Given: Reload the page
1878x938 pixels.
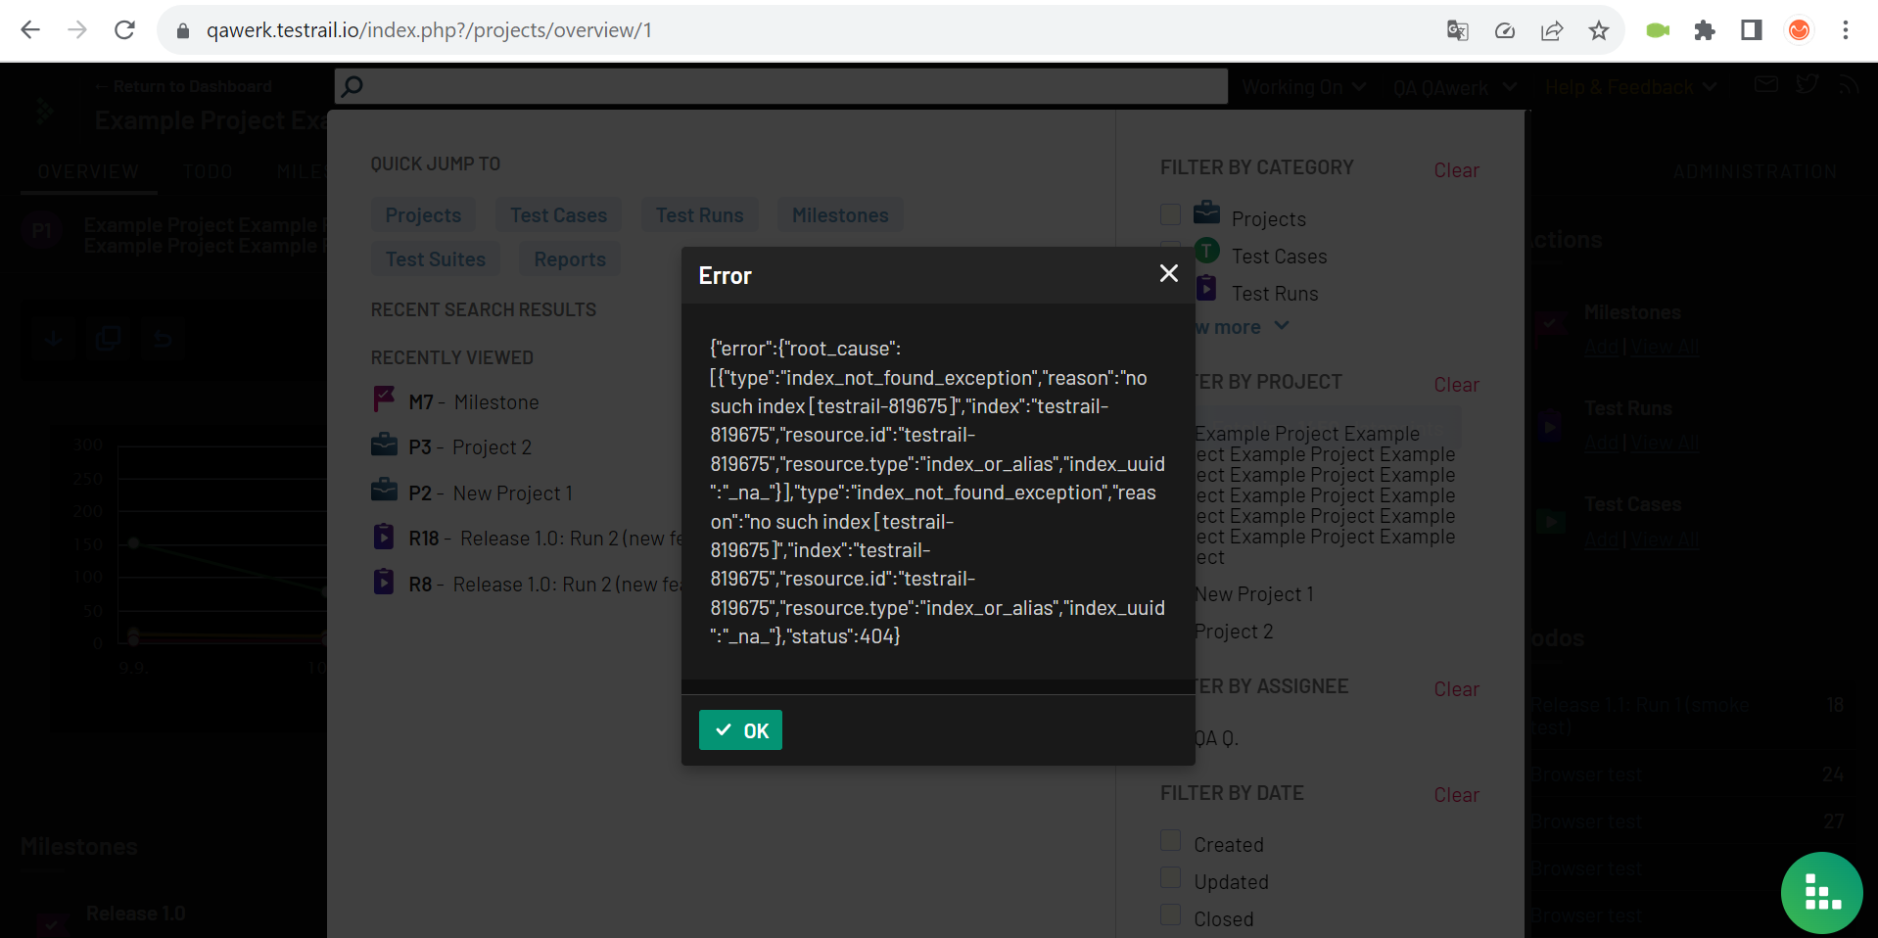Looking at the screenshot, I should tap(124, 30).
